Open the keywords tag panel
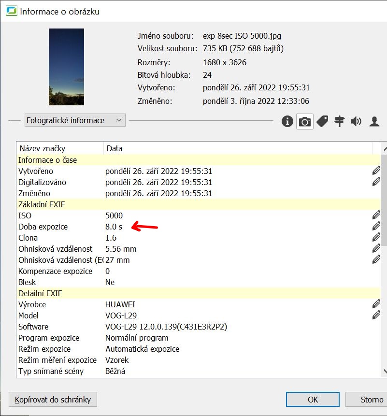Viewport: 387px width, 416px height. pyautogui.click(x=322, y=121)
